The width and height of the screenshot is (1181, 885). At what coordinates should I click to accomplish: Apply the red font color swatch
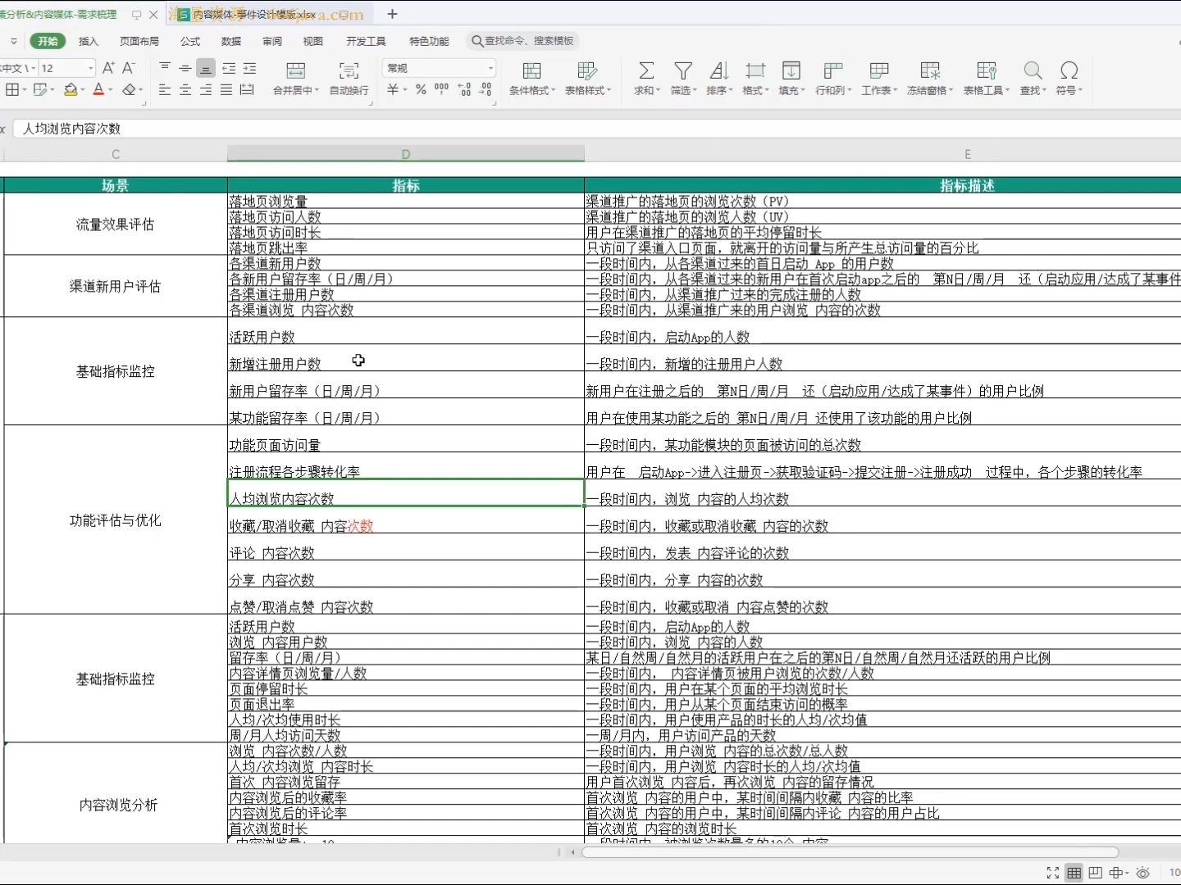(x=98, y=89)
